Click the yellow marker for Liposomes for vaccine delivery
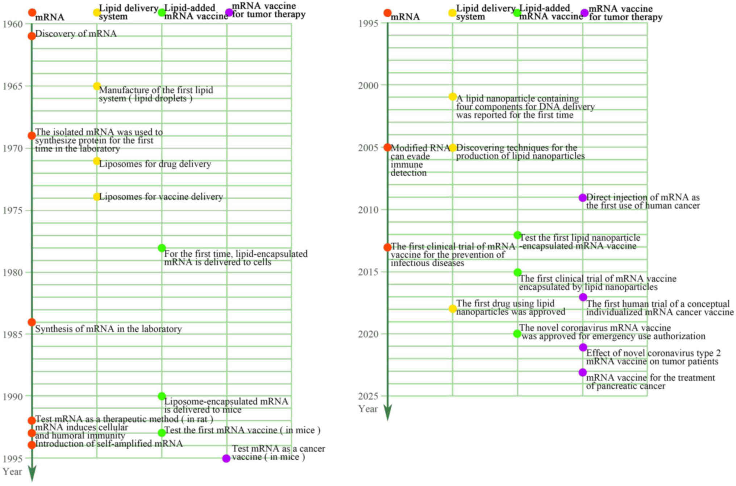The height and width of the screenshot is (486, 736). pos(96,197)
